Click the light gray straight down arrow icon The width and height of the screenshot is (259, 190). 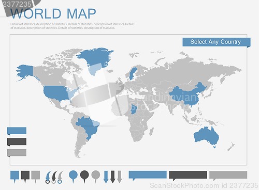click(120, 177)
